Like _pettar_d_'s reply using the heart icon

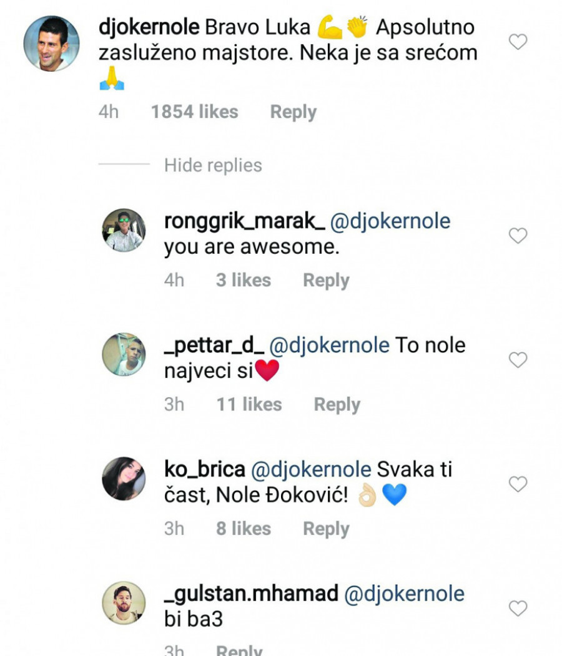point(518,360)
